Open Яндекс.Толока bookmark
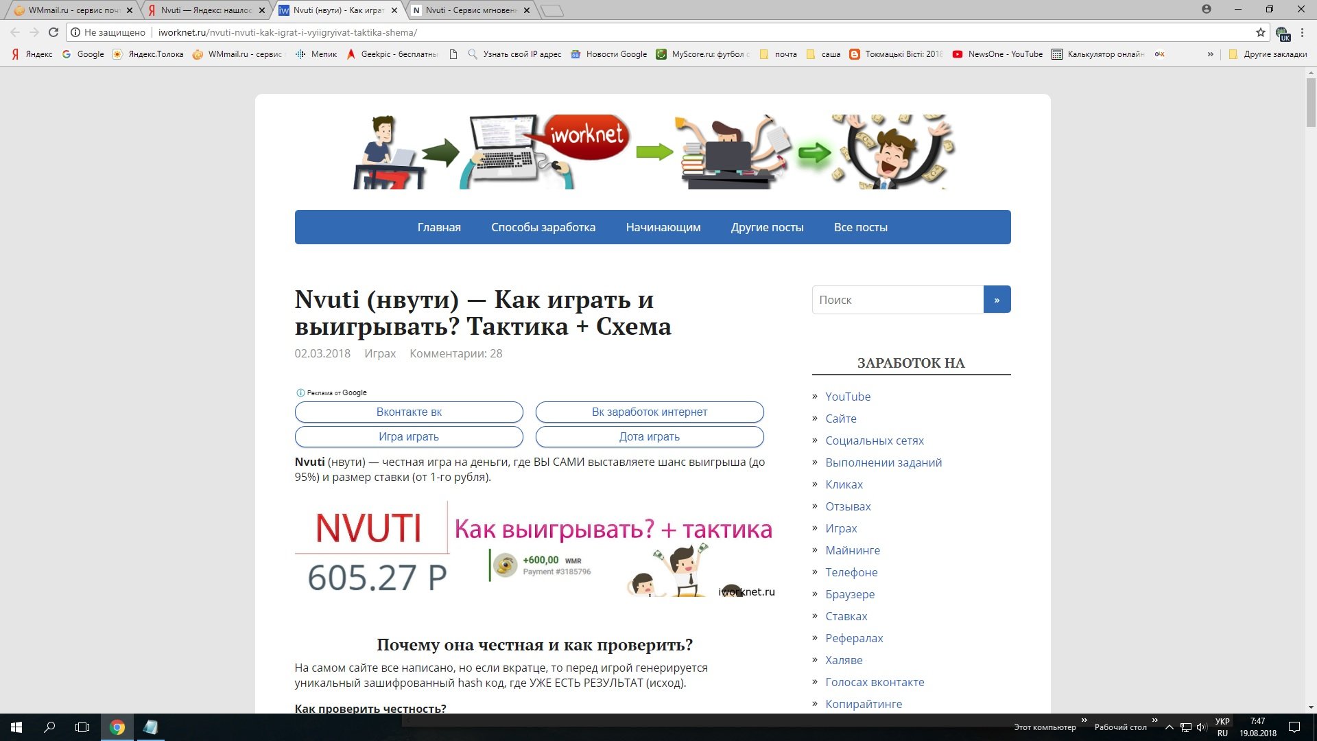Screen dimensions: 1317x741 pos(148,54)
